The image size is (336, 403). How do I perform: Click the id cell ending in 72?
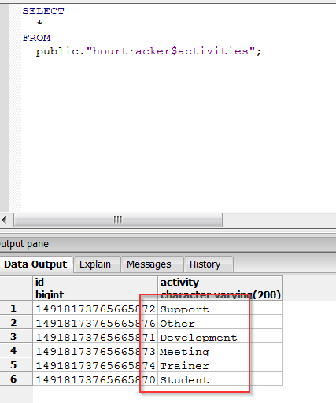(x=95, y=308)
